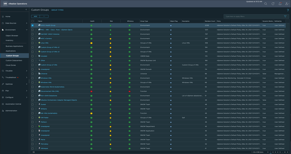Click the more actions ellipsis button
Viewport: 291px width, 154px height.
point(44,16)
